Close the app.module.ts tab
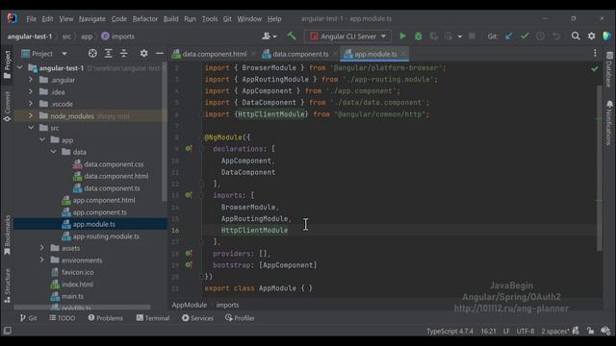 point(403,54)
